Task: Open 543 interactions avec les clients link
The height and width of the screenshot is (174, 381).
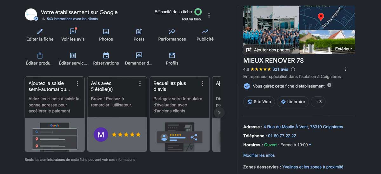Action: coord(72,19)
